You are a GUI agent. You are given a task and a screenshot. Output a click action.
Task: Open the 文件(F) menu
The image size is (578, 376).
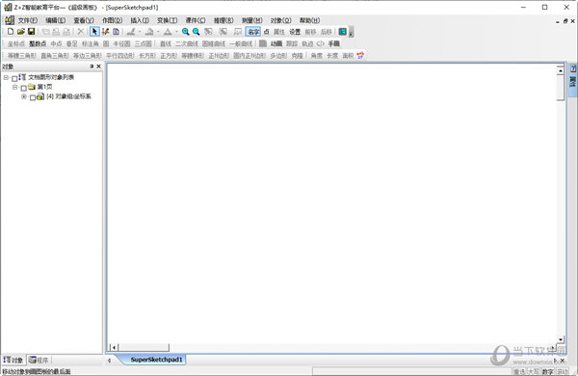[28, 20]
